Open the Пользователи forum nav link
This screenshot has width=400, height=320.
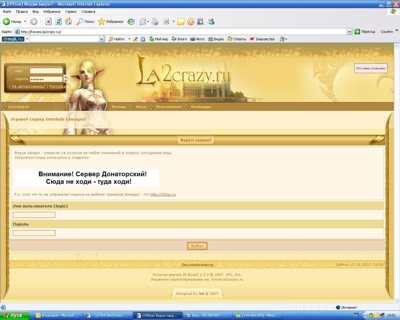169,107
